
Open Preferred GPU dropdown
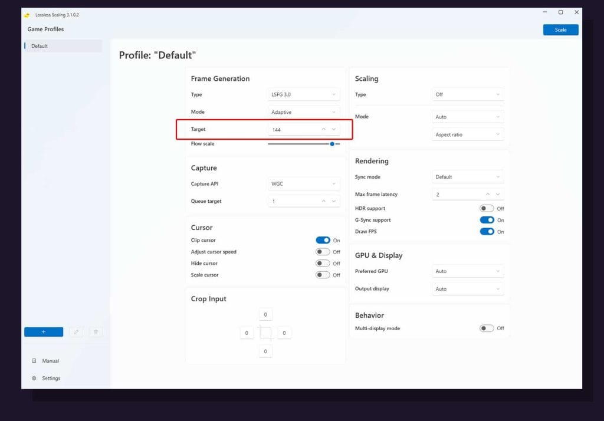[x=468, y=271]
